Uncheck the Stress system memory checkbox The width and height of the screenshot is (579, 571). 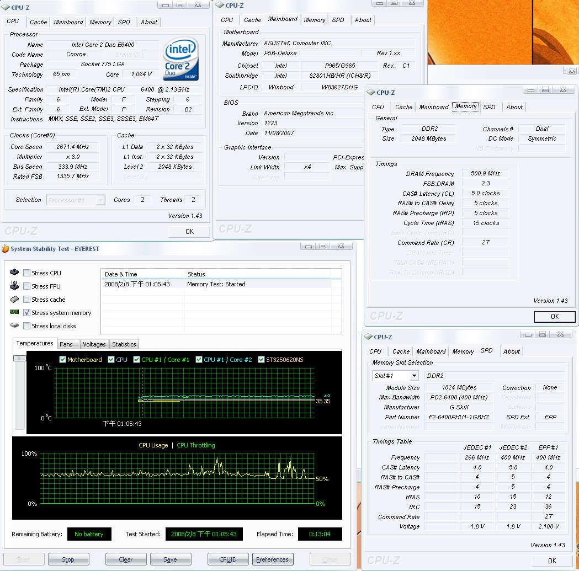click(x=26, y=313)
